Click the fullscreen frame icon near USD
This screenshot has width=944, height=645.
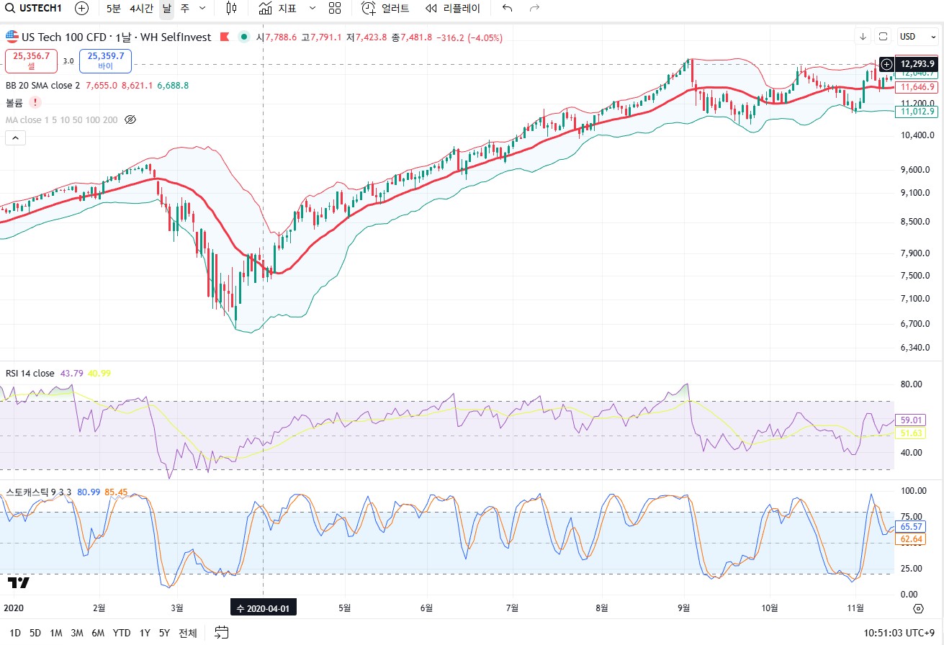click(x=884, y=37)
